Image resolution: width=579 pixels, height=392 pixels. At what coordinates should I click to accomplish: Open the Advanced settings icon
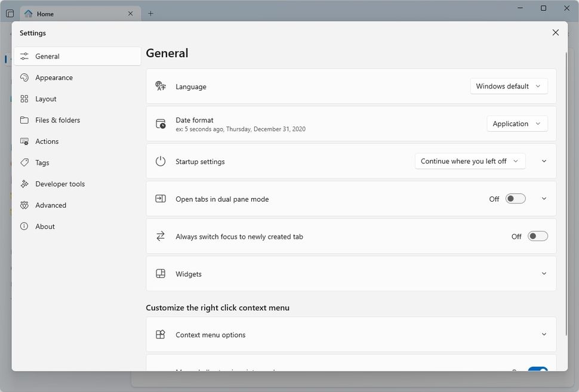click(x=24, y=205)
